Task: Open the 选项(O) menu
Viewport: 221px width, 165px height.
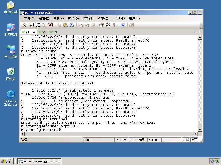Action: pyautogui.click(x=73, y=18)
